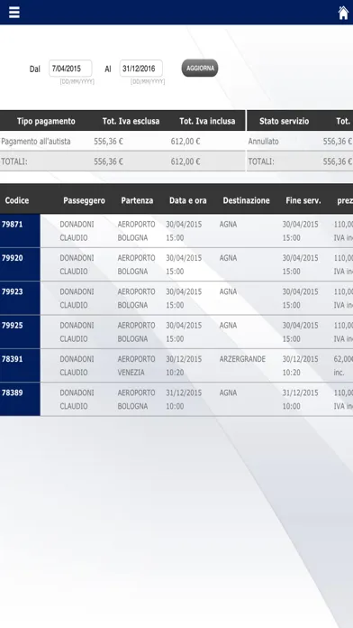Image resolution: width=353 pixels, height=628 pixels.
Task: Edit the Al end date field
Action: point(141,69)
